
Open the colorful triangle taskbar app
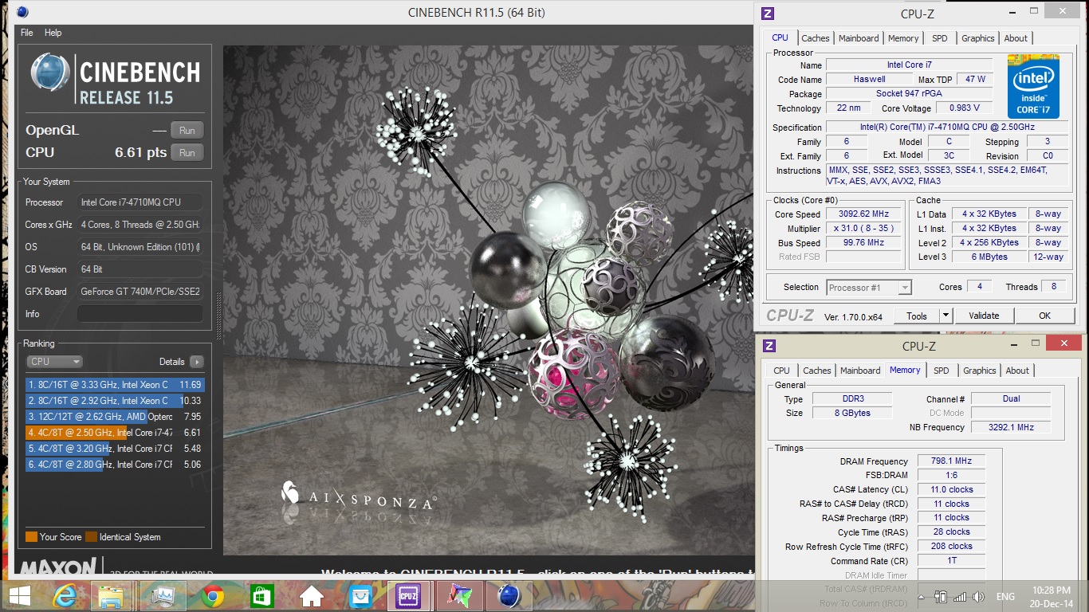[459, 596]
